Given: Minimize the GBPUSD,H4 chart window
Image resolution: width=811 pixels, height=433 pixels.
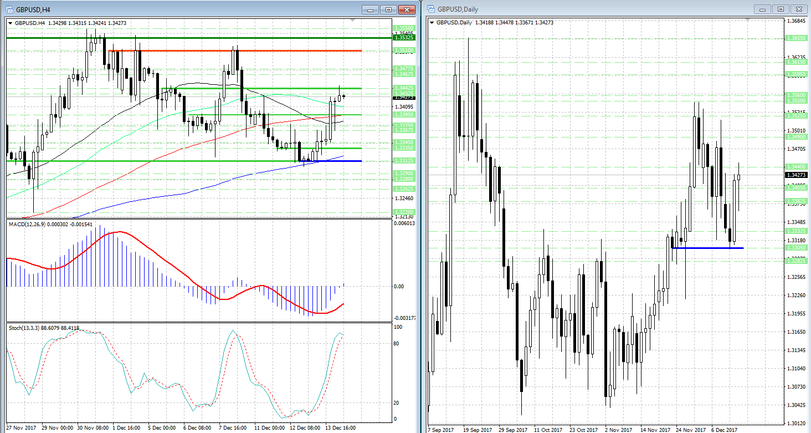Looking at the screenshot, I should coord(370,9).
